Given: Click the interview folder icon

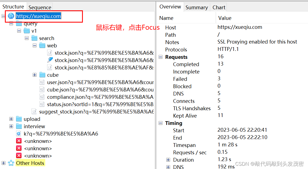Looking at the screenshot, I should [x=19, y=126].
